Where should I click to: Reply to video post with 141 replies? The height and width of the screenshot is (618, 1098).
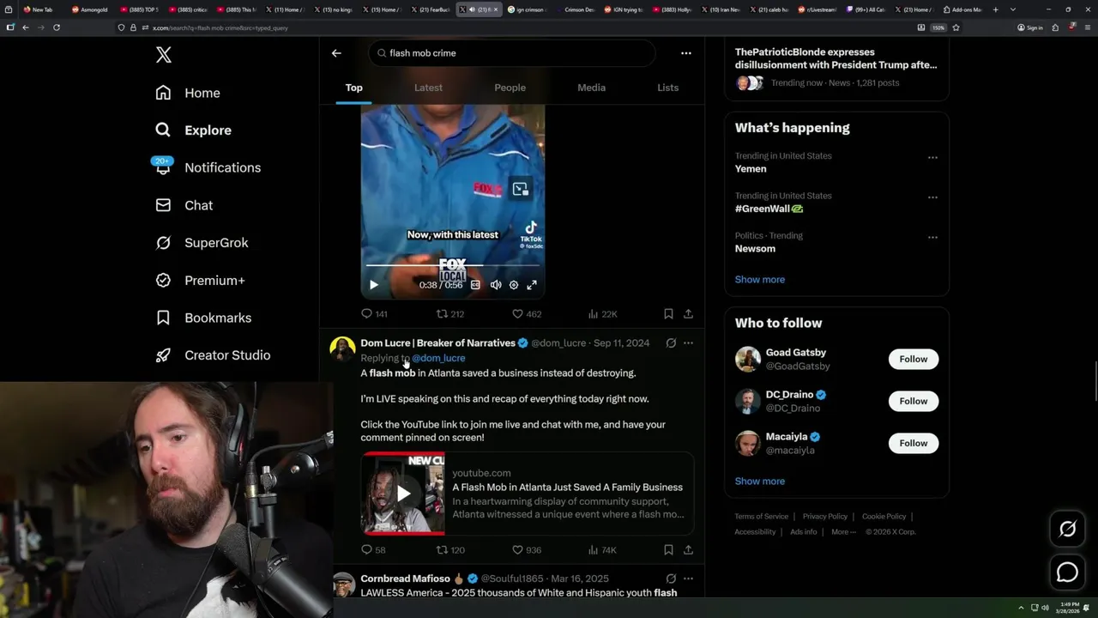coord(374,314)
